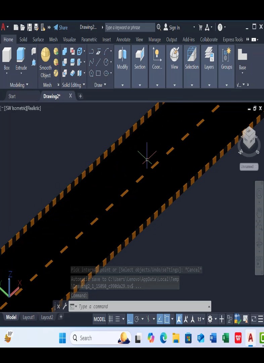This screenshot has height=363, width=264.
Task: Open the Modify panel
Action: click(122, 67)
